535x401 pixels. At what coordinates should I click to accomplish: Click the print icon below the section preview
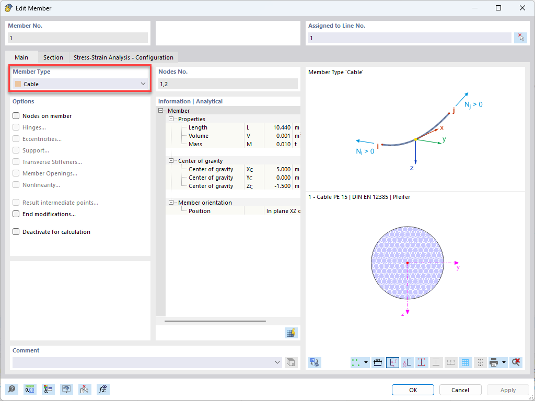click(495, 362)
